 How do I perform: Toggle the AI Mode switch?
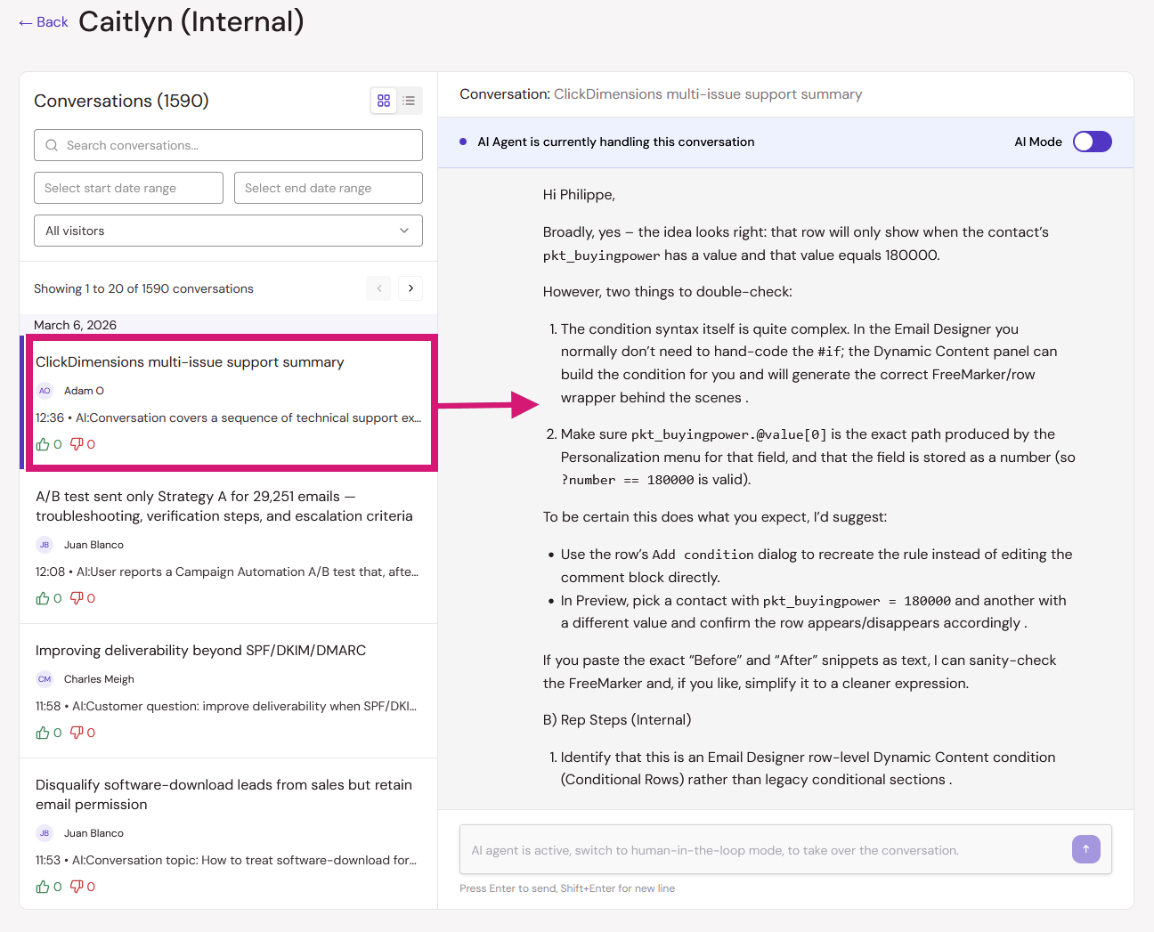tap(1093, 142)
